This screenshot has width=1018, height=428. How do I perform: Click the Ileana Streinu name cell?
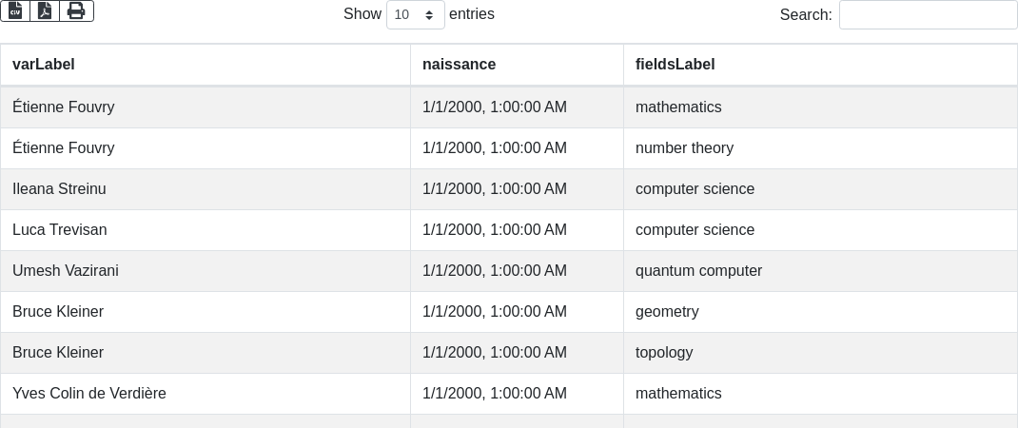pyautogui.click(x=59, y=189)
